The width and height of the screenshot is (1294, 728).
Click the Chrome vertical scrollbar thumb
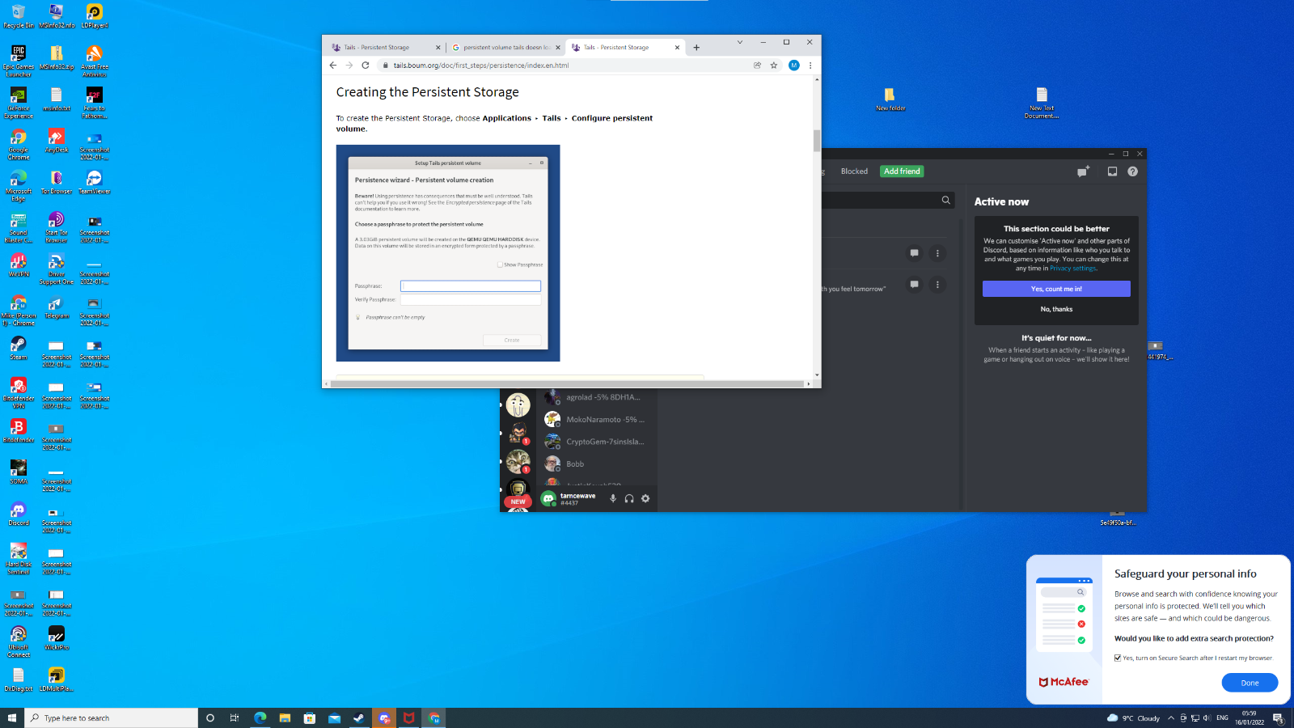click(x=817, y=141)
